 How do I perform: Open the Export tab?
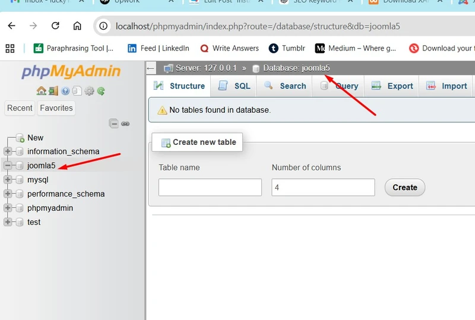point(392,86)
